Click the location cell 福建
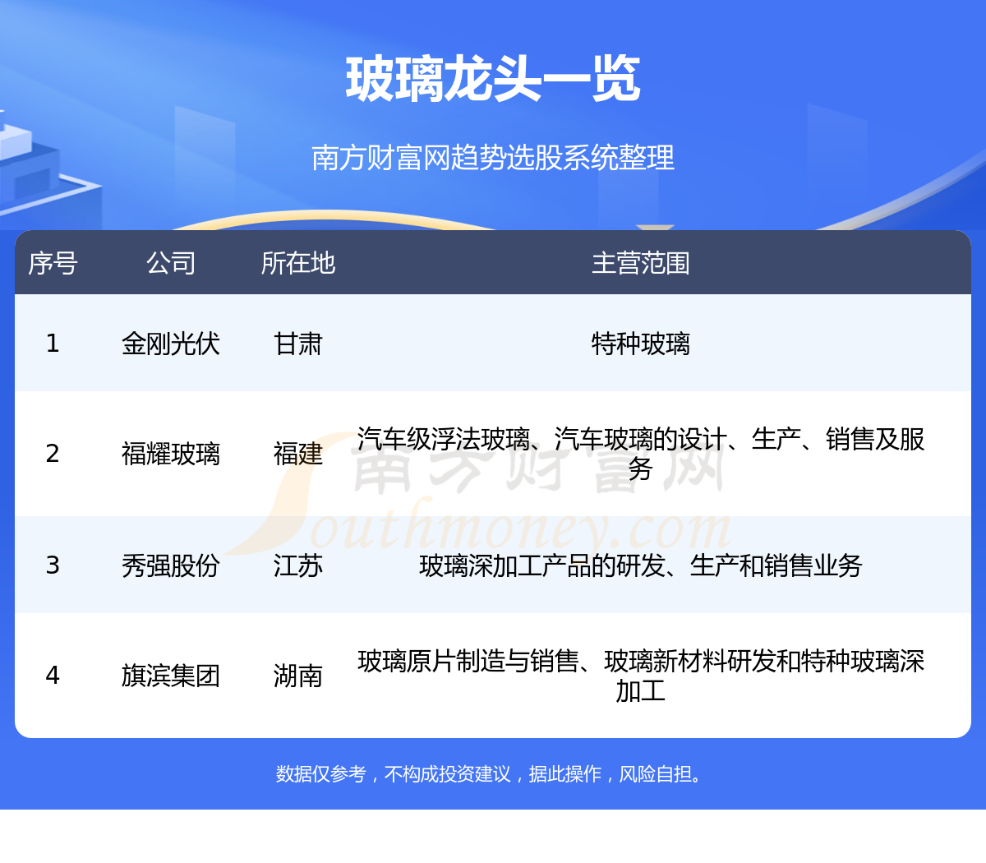The width and height of the screenshot is (986, 863). click(x=298, y=454)
